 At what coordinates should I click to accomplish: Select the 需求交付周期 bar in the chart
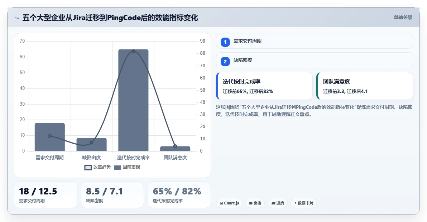point(49,137)
